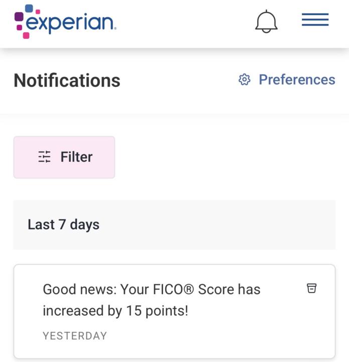The height and width of the screenshot is (362, 349).
Task: Select the Notifications page heading
Action: coord(67,80)
